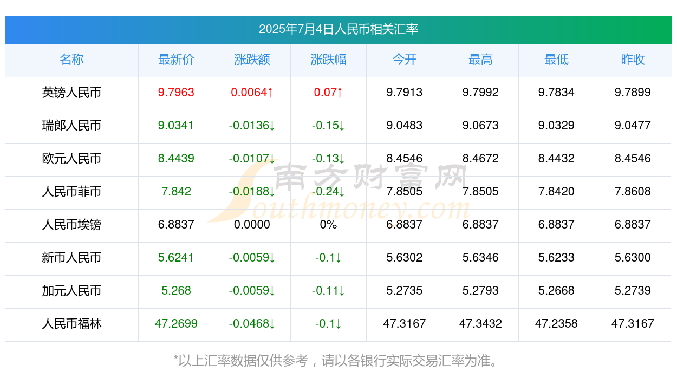
Task: Click the change amount -0.0188↓
Action: (x=252, y=192)
